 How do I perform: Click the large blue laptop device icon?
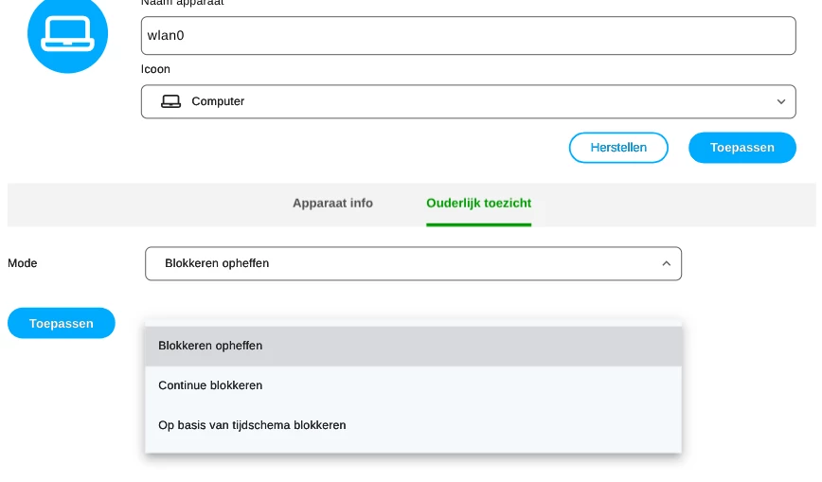[x=67, y=34]
